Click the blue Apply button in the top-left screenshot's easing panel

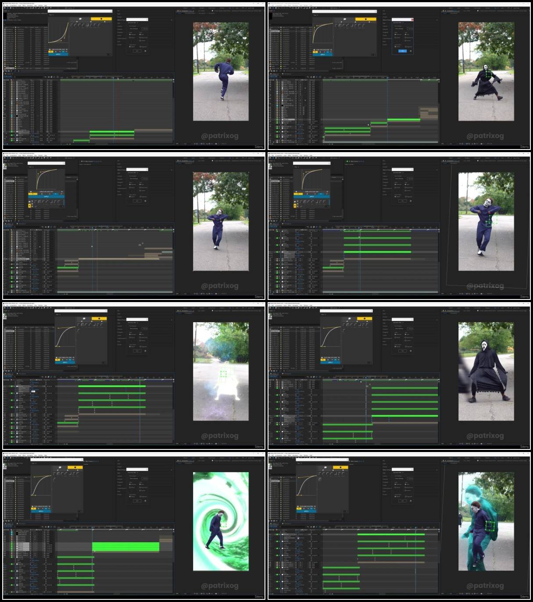point(58,54)
